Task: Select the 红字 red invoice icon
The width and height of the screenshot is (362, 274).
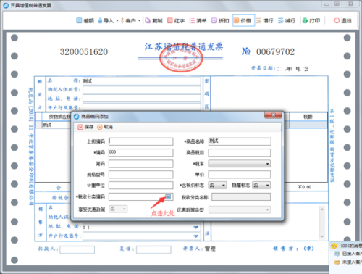Action: pos(170,20)
